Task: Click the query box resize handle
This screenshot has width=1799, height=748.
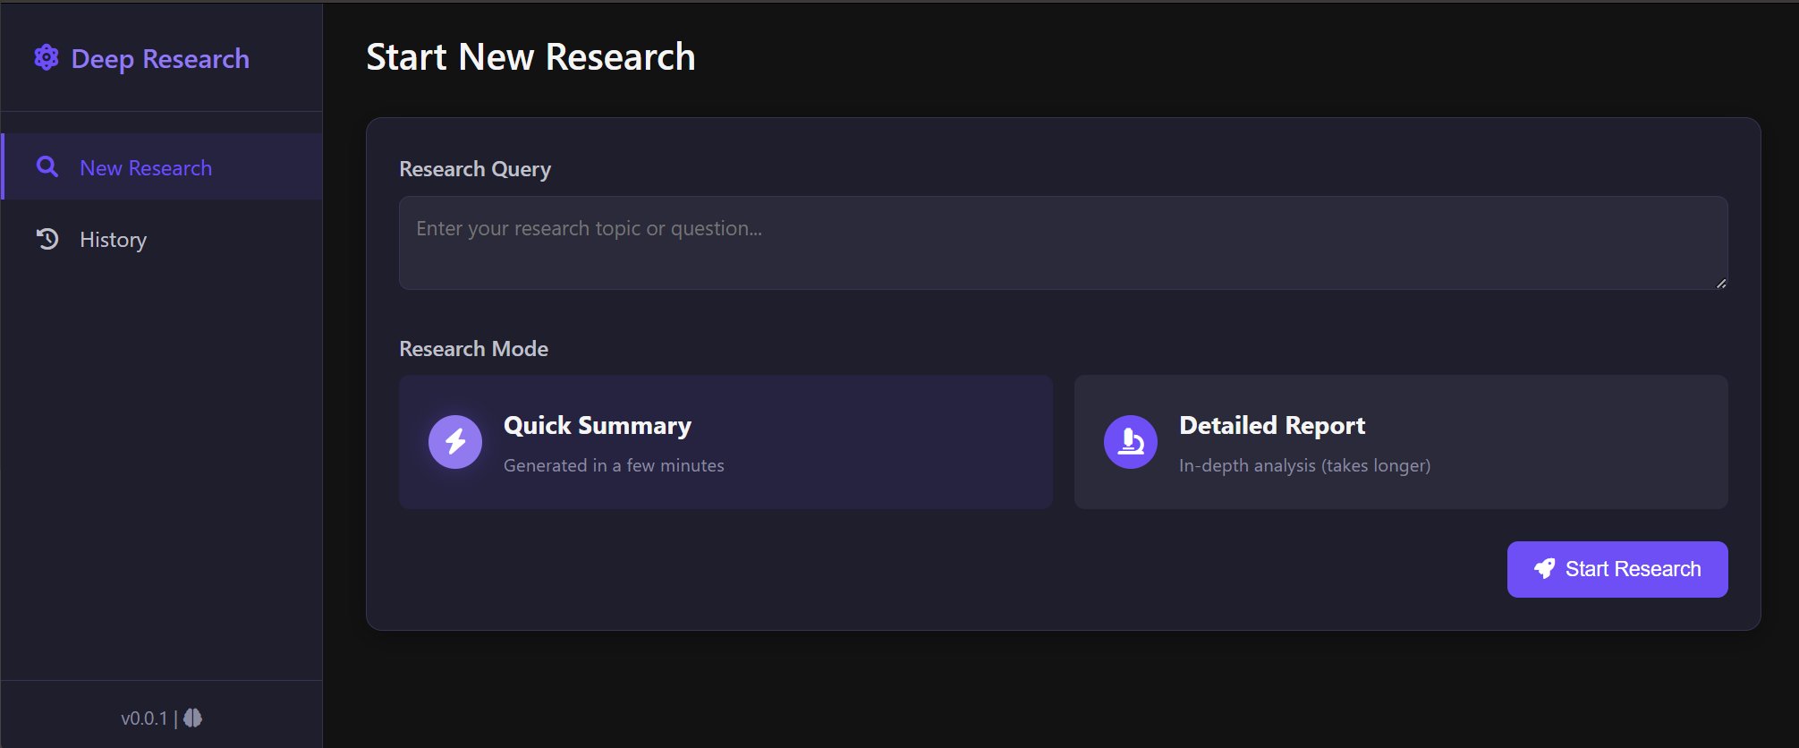Action: point(1720,283)
